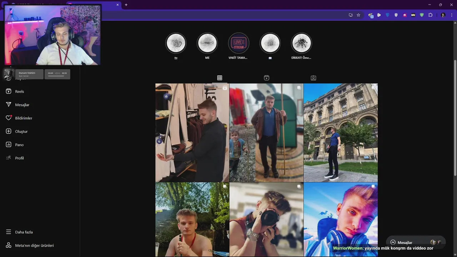Open the floating Mesajlar chat button

[416, 242]
